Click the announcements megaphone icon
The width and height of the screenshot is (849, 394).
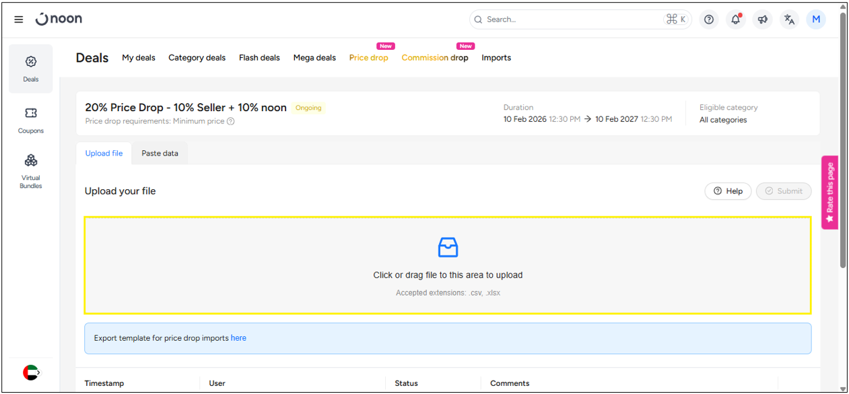point(762,20)
